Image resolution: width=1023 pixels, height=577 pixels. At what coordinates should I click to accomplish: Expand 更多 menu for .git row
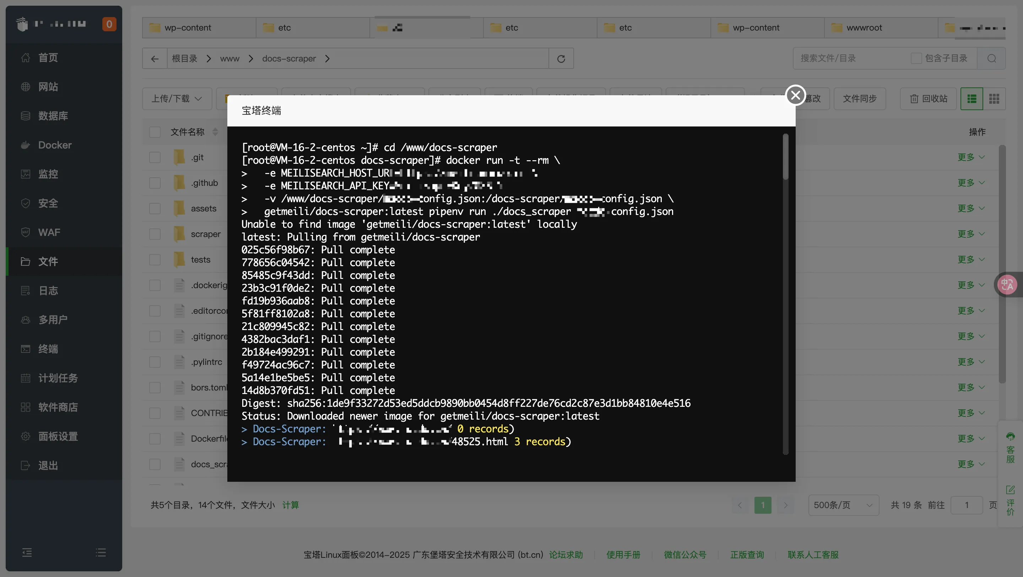pyautogui.click(x=970, y=157)
